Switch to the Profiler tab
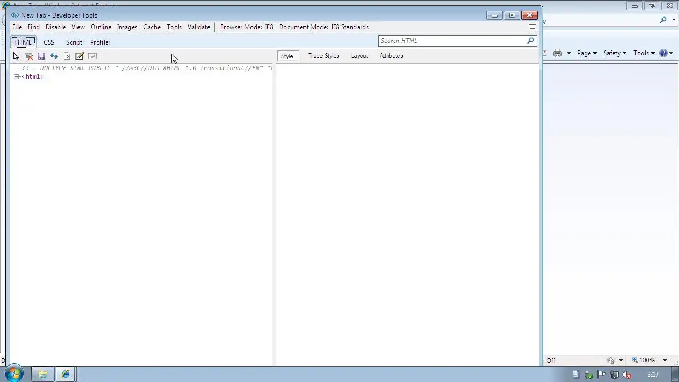 tap(100, 42)
